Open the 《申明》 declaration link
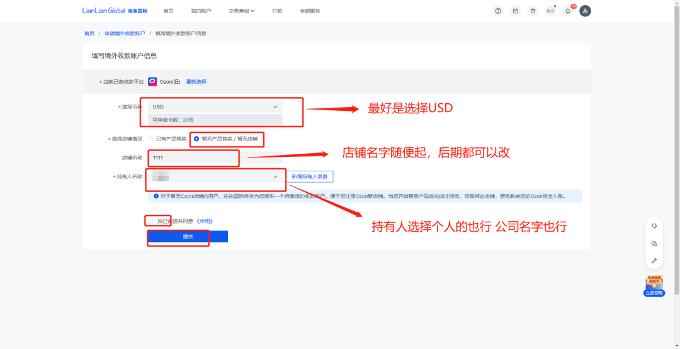This screenshot has width=680, height=349. tap(205, 221)
